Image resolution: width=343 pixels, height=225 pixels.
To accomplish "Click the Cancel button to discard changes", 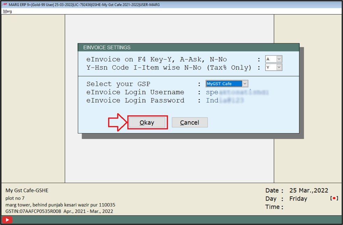I will [x=190, y=122].
